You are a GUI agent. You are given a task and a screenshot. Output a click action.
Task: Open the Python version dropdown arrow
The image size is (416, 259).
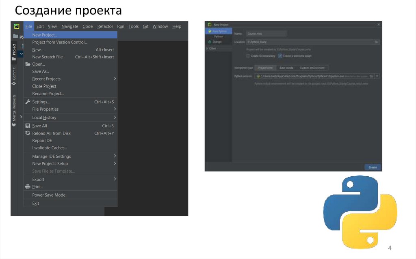pos(377,76)
